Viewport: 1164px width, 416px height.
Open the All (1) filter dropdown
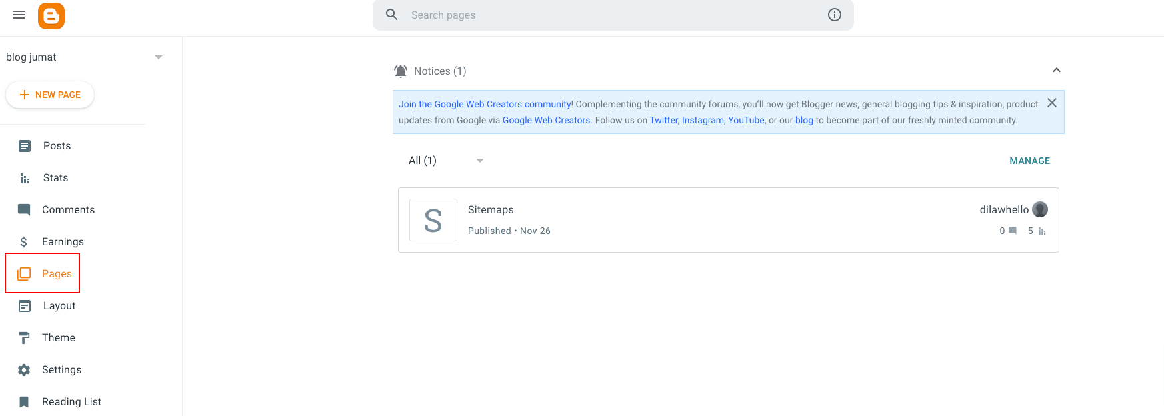[479, 161]
